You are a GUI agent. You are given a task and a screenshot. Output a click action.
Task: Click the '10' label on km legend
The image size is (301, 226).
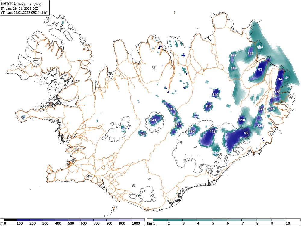[287, 224]
